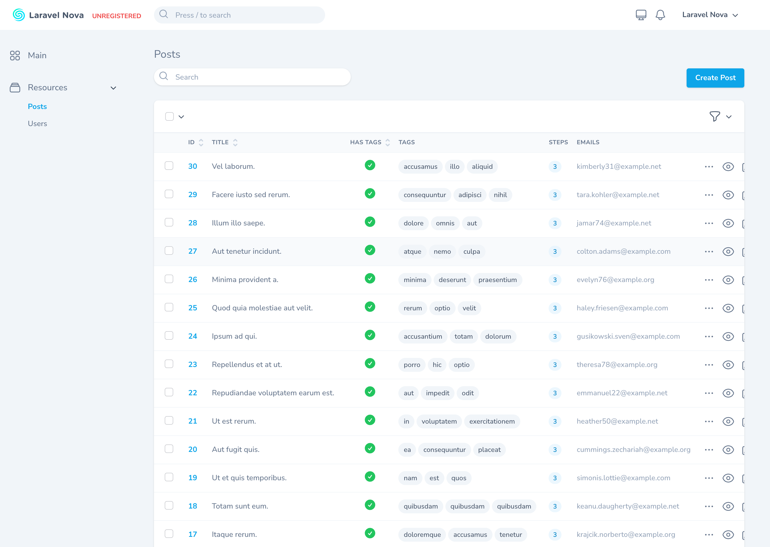Toggle the select-all checkbox

(x=170, y=116)
